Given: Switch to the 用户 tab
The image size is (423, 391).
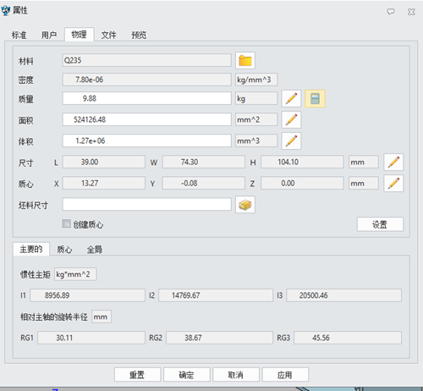Looking at the screenshot, I should [x=49, y=35].
